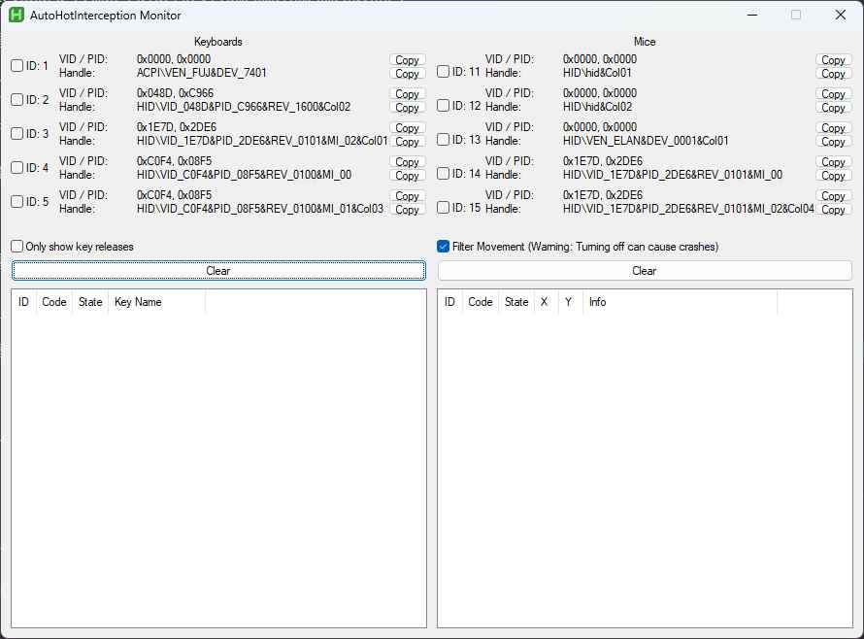864x639 pixels.
Task: Click the Code column header in the keyboard log
Action: 53,302
